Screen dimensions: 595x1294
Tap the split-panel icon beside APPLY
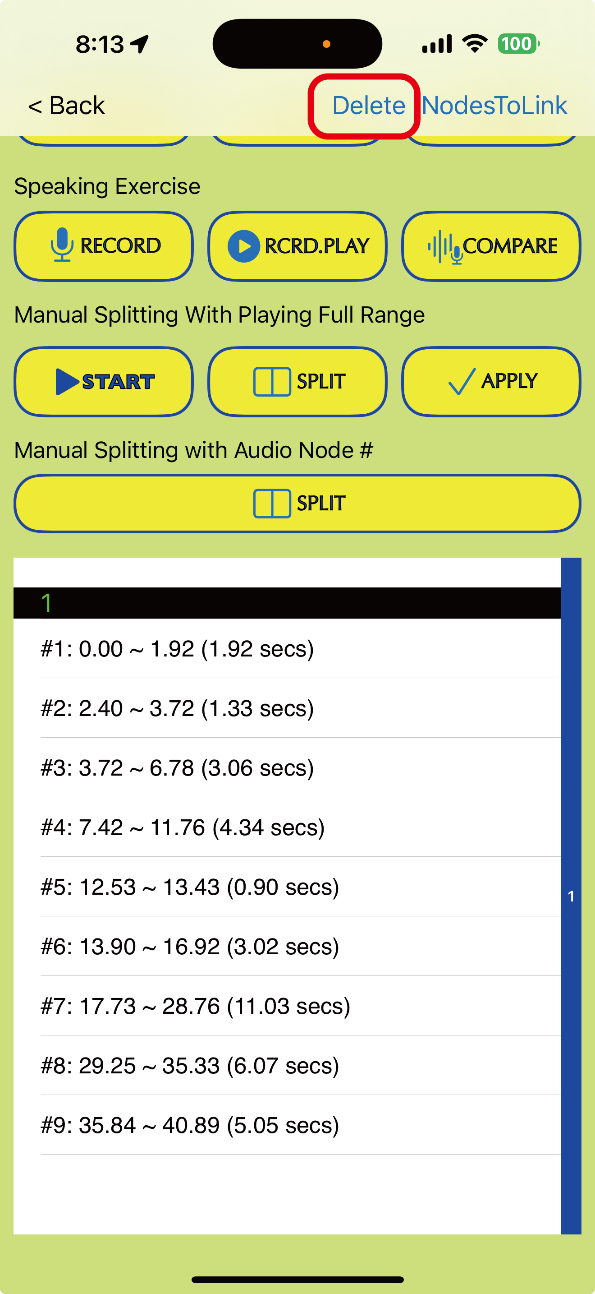[x=272, y=382]
